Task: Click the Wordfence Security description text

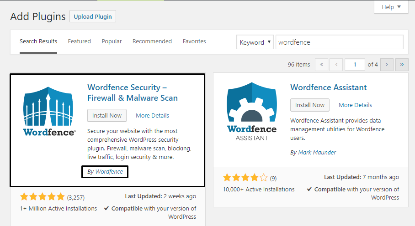Action: coord(139,144)
